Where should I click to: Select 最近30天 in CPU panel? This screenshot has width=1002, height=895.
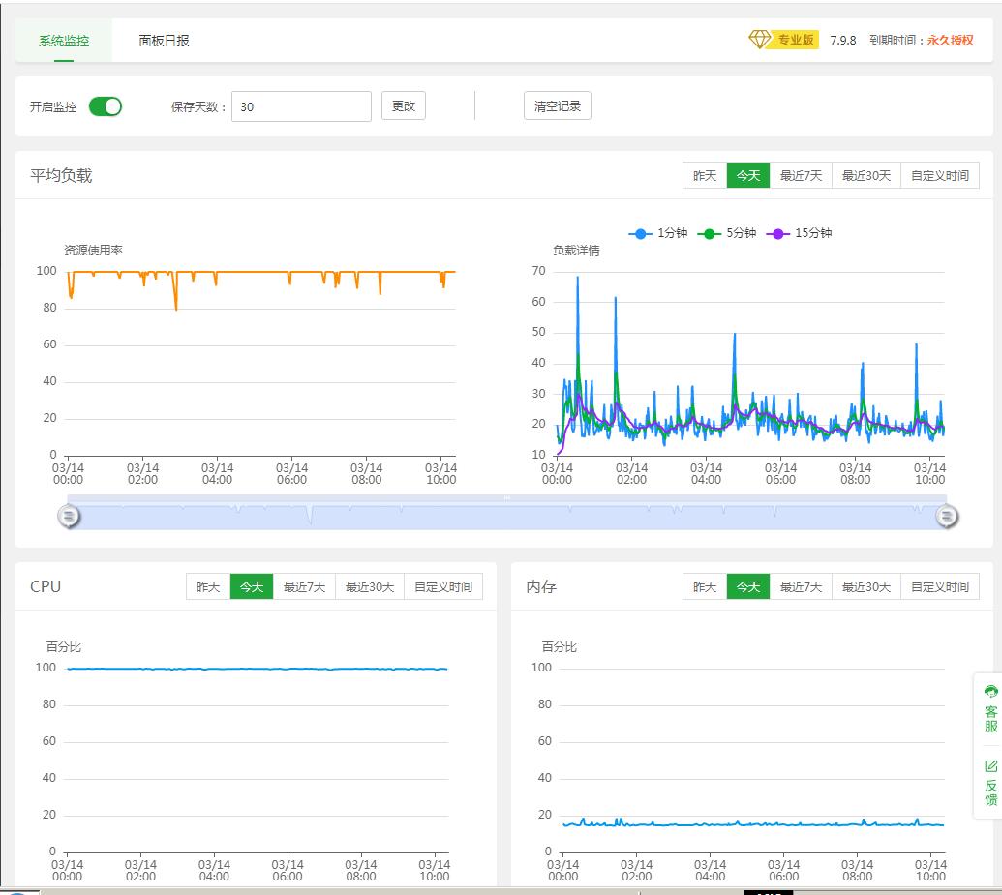370,586
